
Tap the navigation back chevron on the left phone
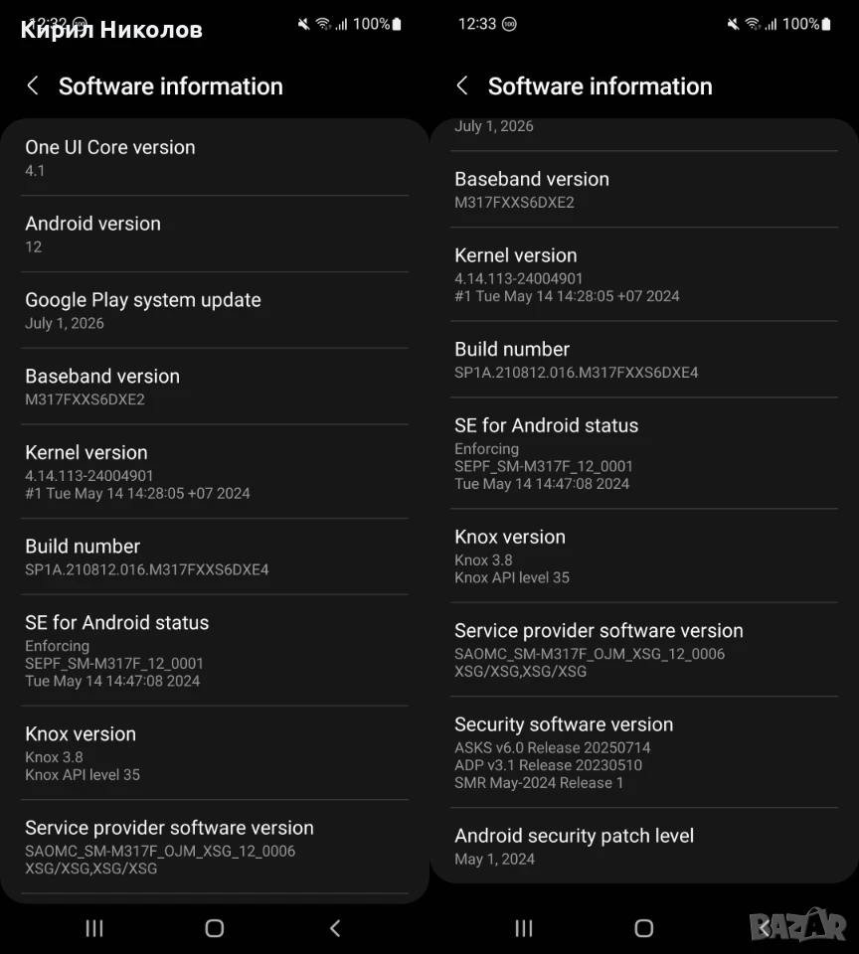(x=335, y=928)
